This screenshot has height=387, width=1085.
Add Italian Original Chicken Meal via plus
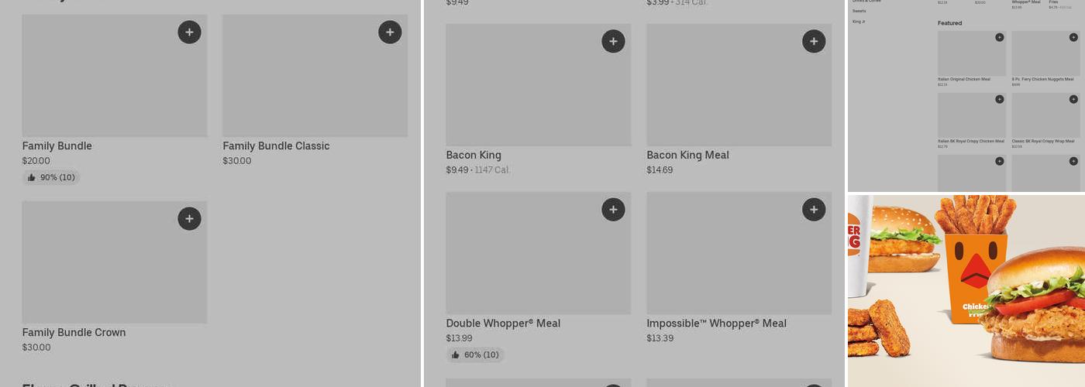tap(999, 37)
